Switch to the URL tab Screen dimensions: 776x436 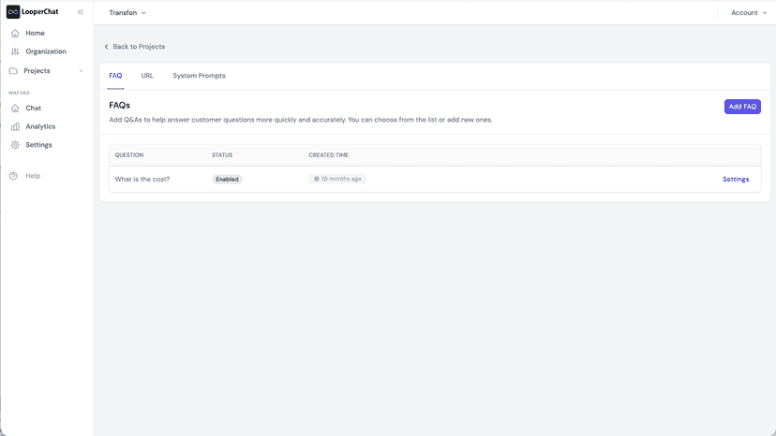pos(147,76)
